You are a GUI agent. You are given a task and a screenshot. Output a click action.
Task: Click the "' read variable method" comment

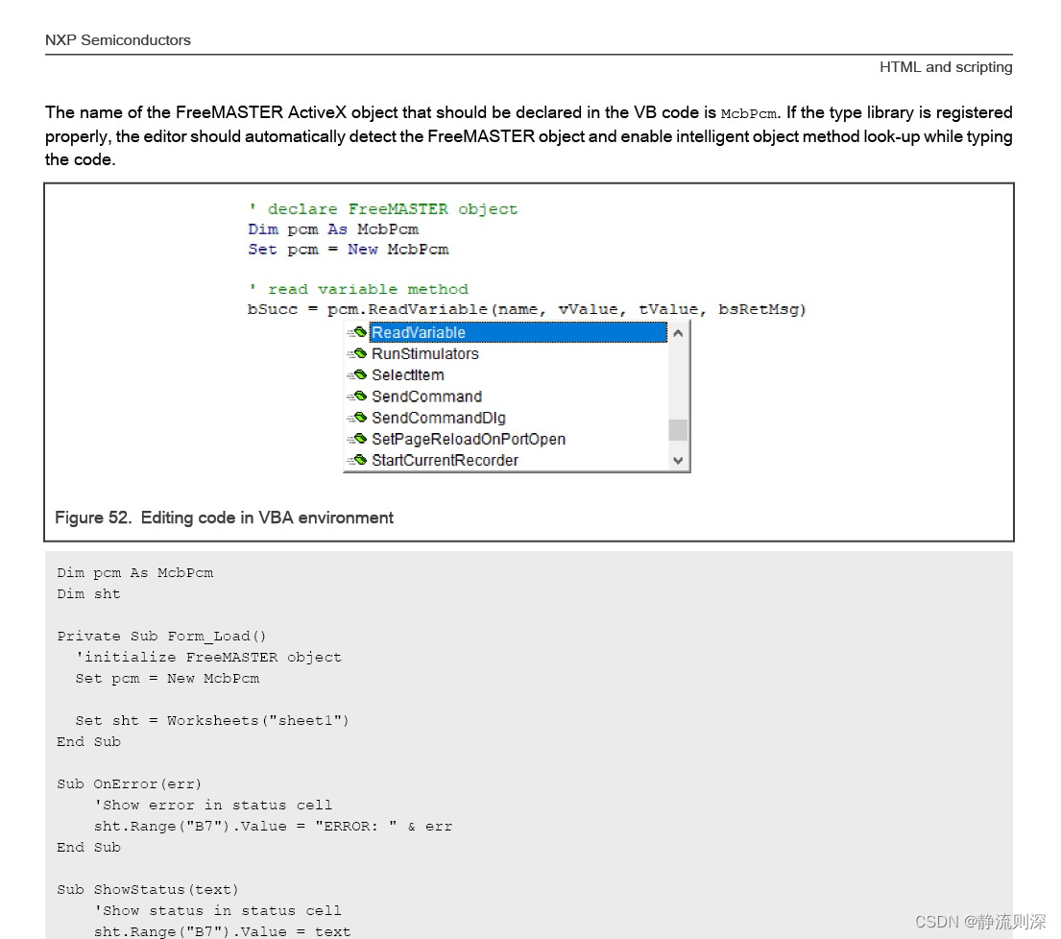358,289
